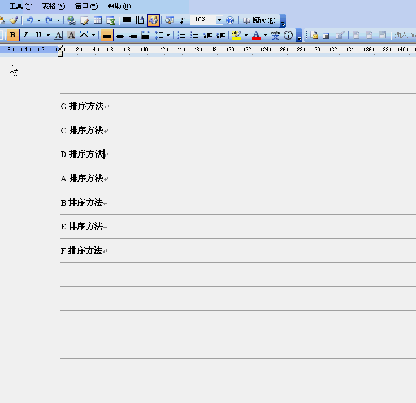Open the redo history dropdown arrow

pos(58,20)
